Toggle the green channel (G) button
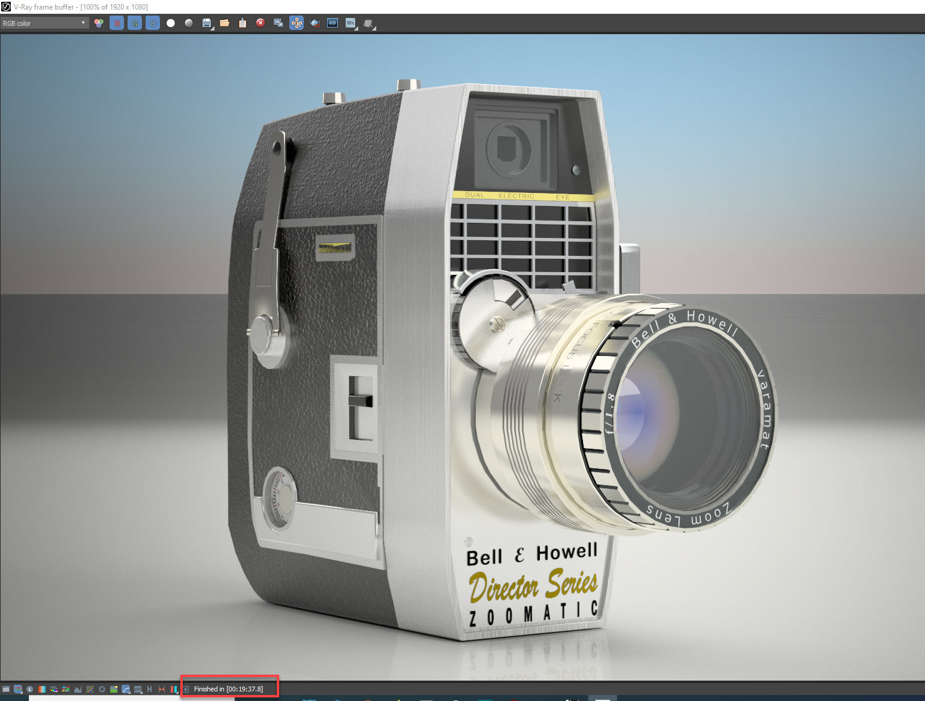The height and width of the screenshot is (701, 925). 135,23
